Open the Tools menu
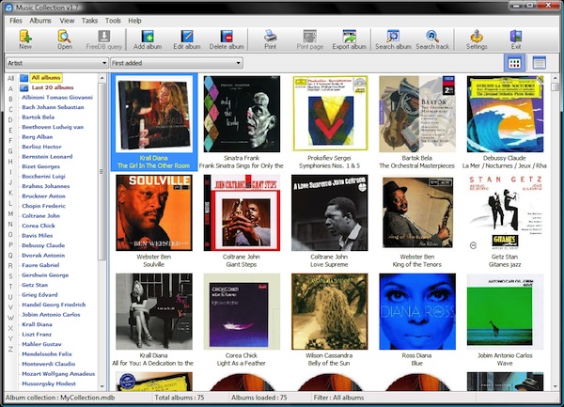 coord(113,21)
